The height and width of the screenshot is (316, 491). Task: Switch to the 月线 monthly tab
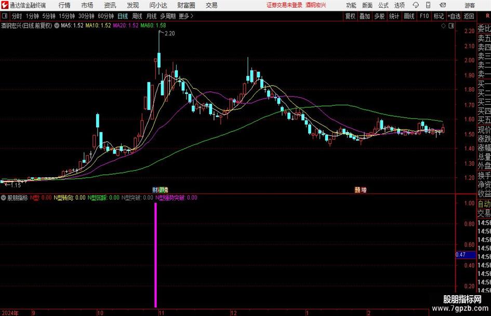pos(152,16)
